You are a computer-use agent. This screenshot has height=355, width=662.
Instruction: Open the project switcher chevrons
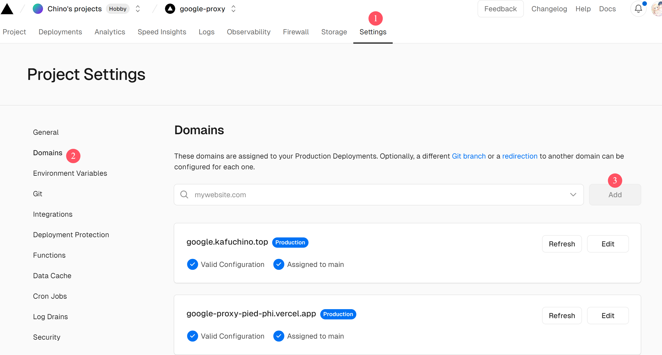point(233,9)
